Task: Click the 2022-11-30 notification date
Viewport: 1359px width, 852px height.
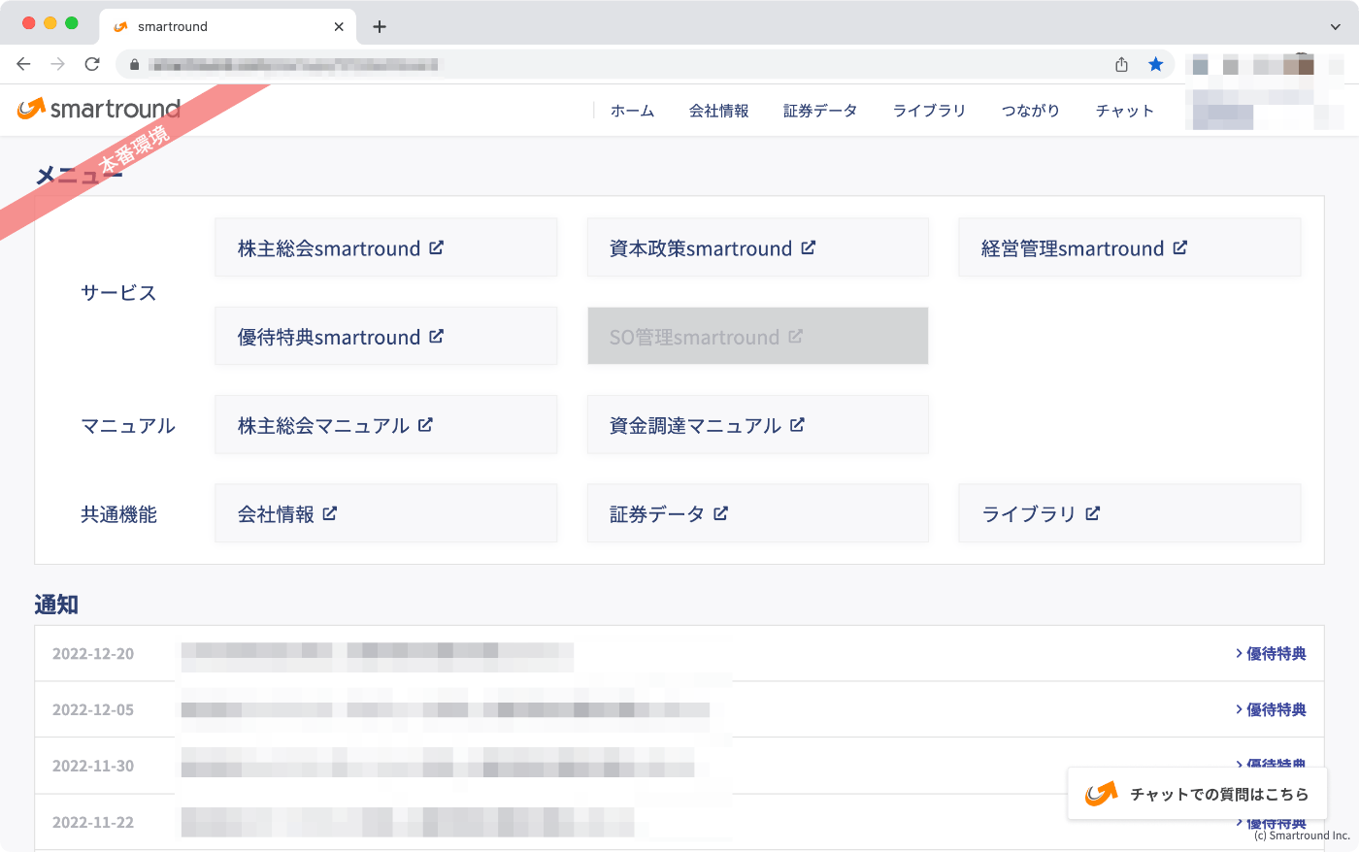Action: pos(93,767)
